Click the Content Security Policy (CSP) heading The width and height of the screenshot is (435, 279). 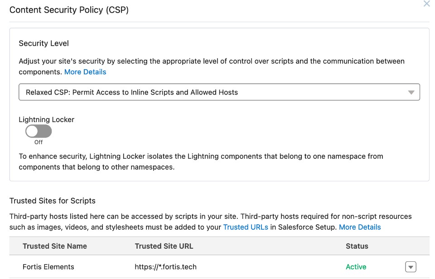pos(69,10)
